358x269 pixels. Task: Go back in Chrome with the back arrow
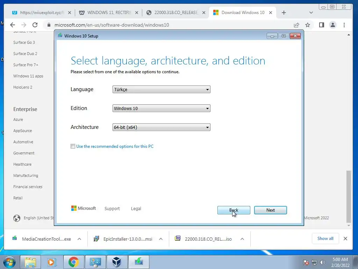pos(13,25)
